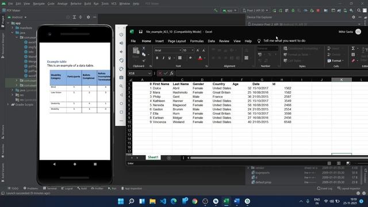The width and height of the screenshot is (368, 207).
Task: Select all cells via corner triangle
Action: (130, 80)
